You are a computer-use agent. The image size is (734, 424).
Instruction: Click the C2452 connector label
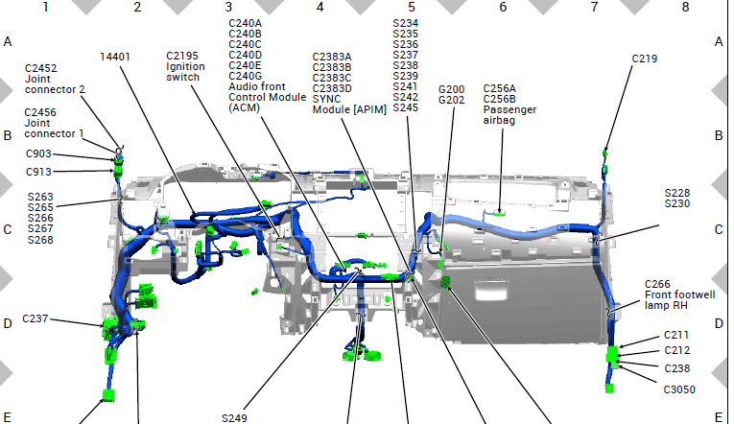tap(40, 68)
